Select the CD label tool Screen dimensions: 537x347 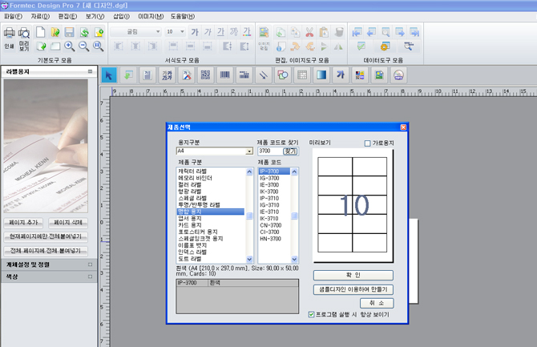(x=398, y=75)
